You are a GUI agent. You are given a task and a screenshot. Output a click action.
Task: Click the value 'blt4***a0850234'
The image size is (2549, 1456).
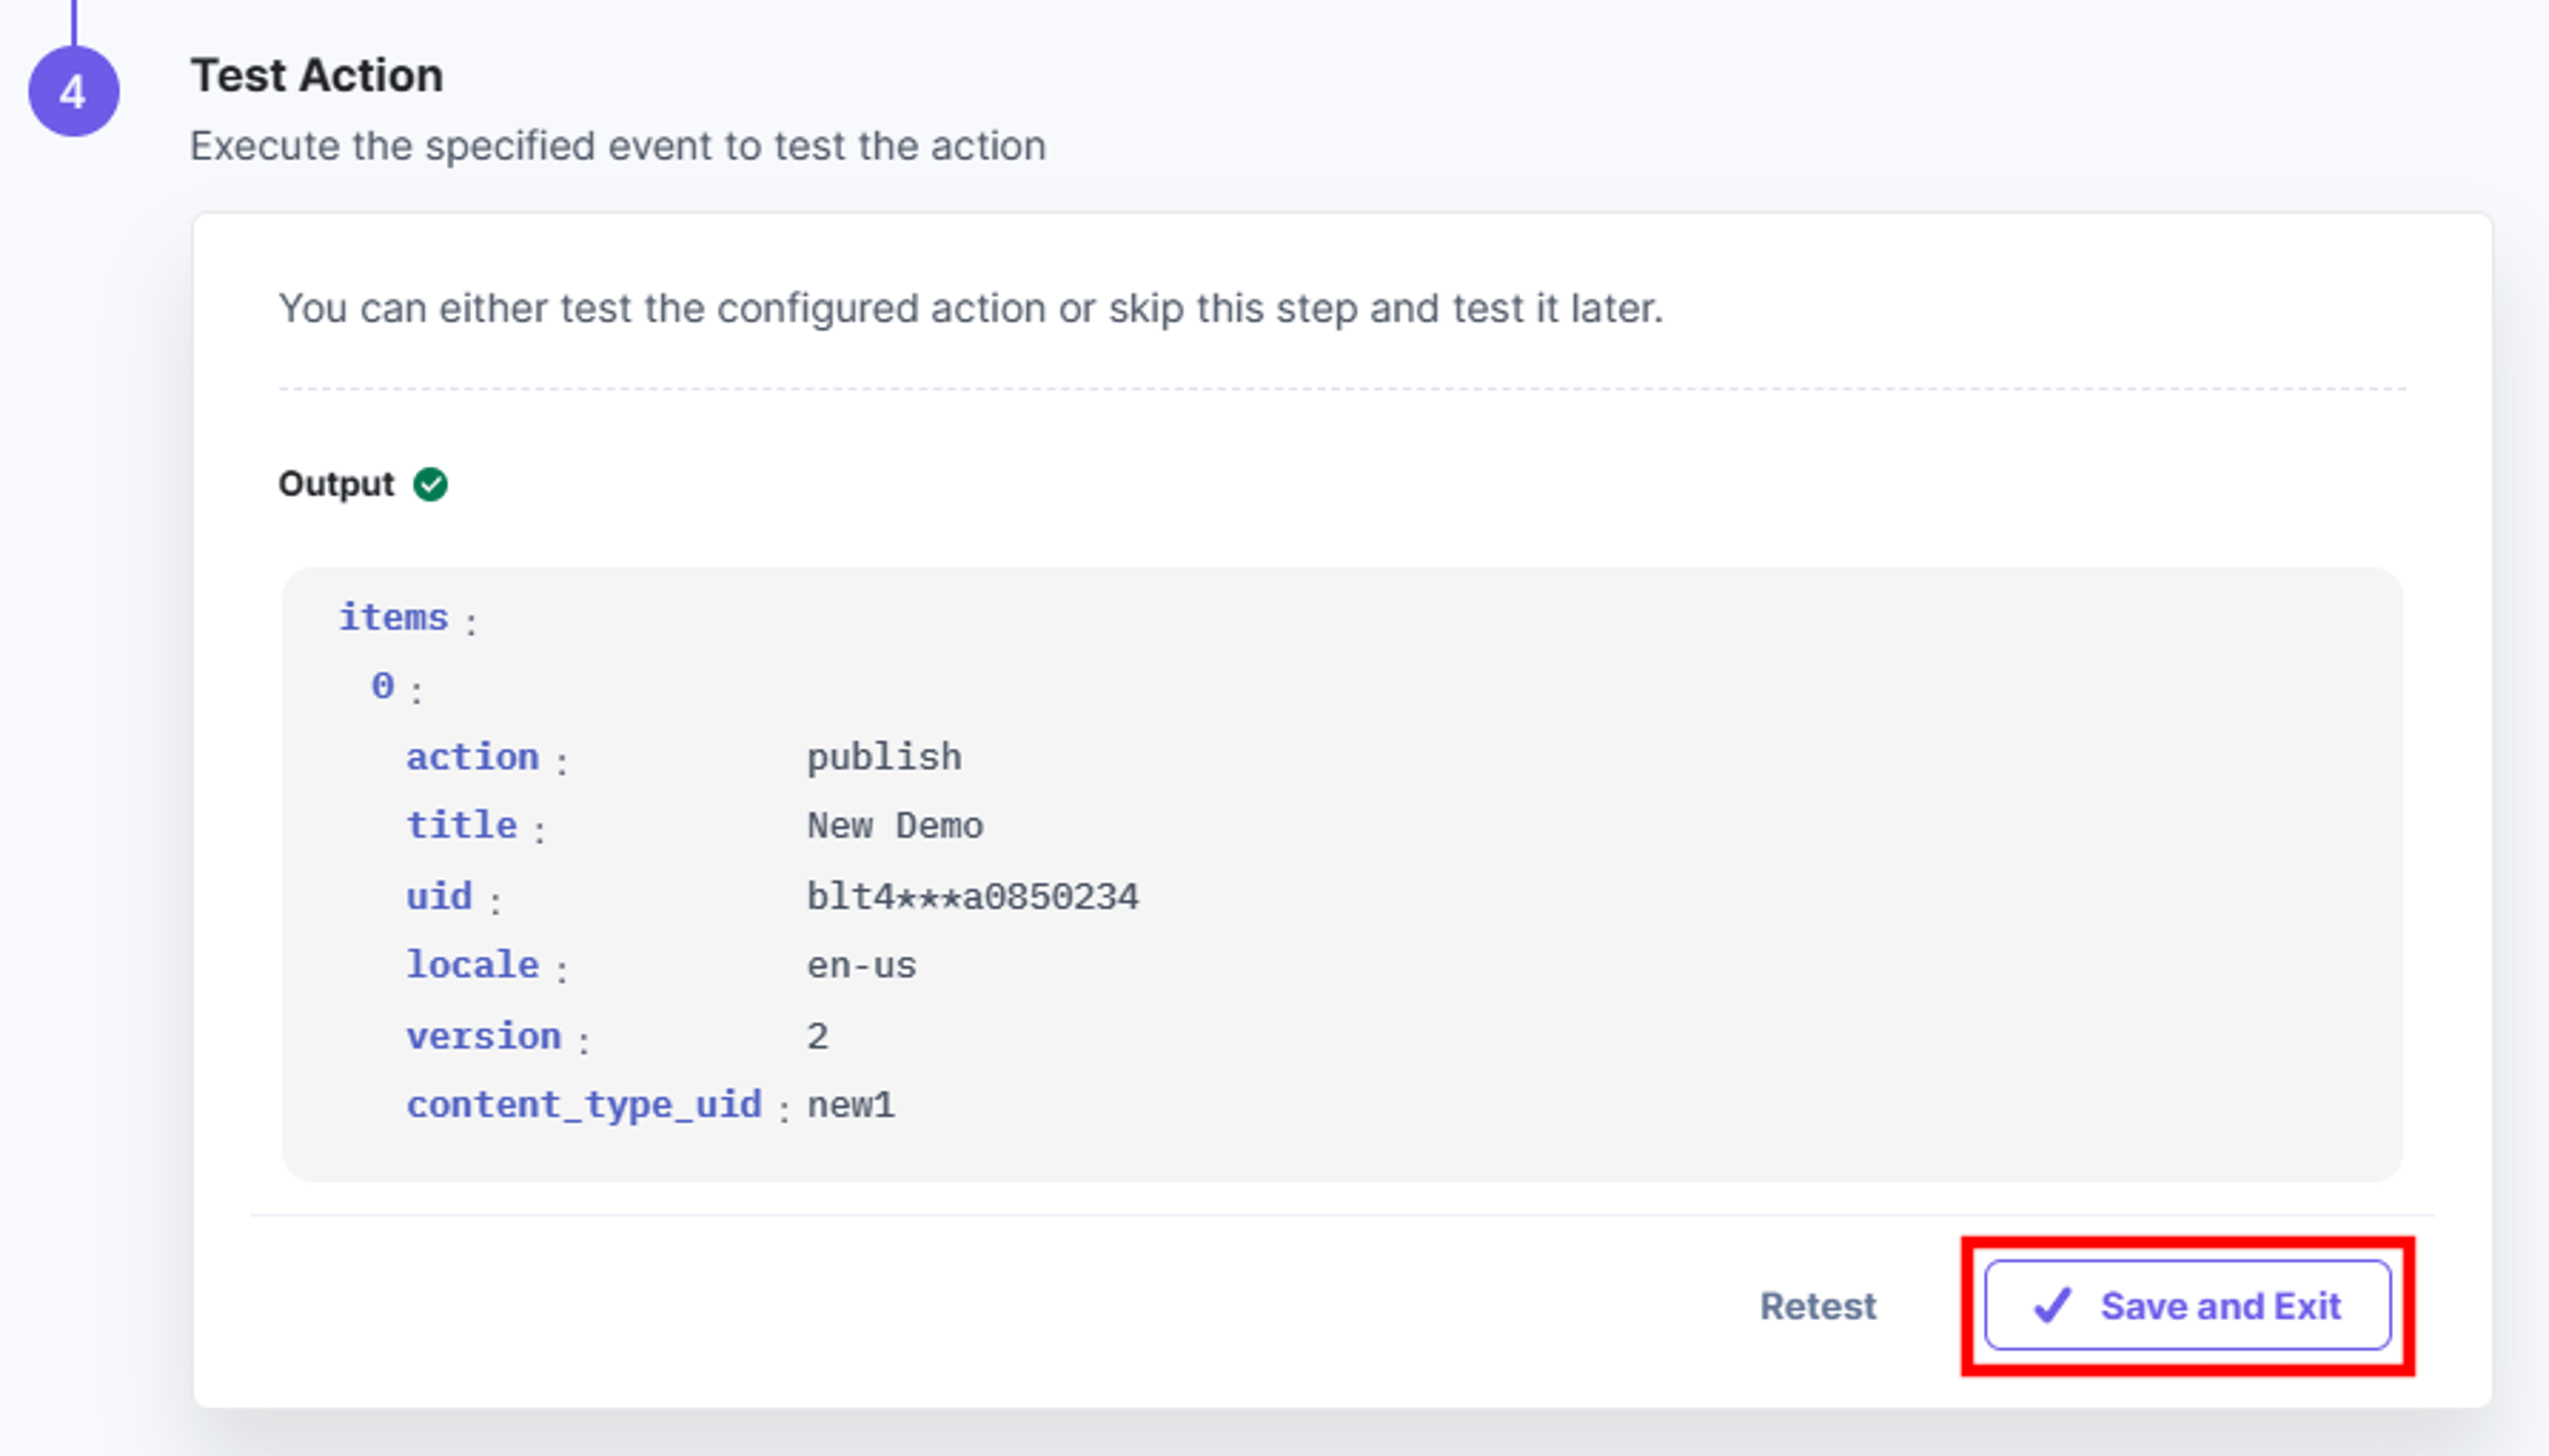972,897
